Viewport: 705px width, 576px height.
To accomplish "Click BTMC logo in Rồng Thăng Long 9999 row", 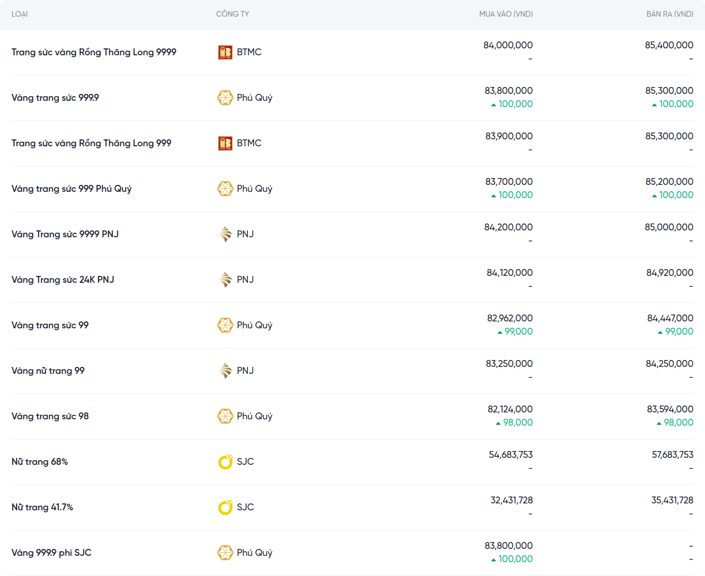I will (225, 52).
